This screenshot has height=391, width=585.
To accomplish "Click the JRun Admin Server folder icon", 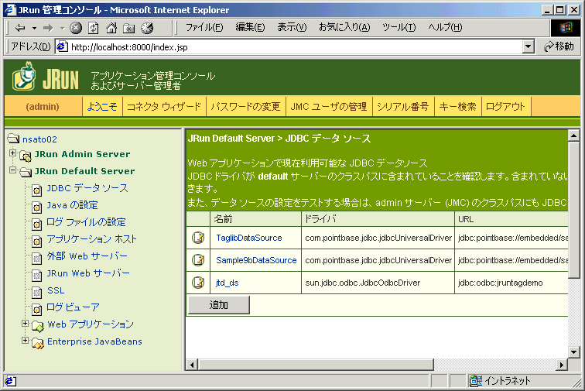I will pyautogui.click(x=26, y=156).
